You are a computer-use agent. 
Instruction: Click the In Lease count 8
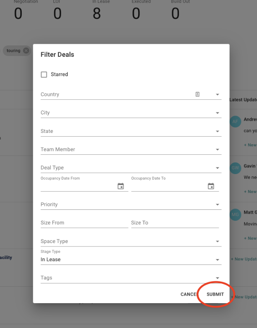point(97,13)
